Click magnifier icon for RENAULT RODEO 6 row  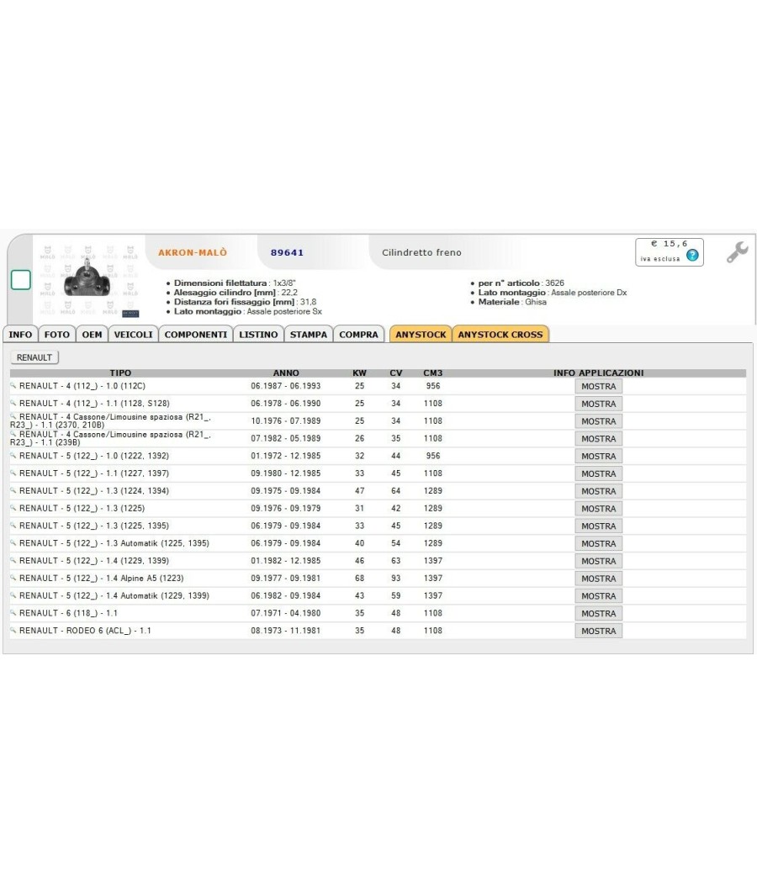click(13, 630)
